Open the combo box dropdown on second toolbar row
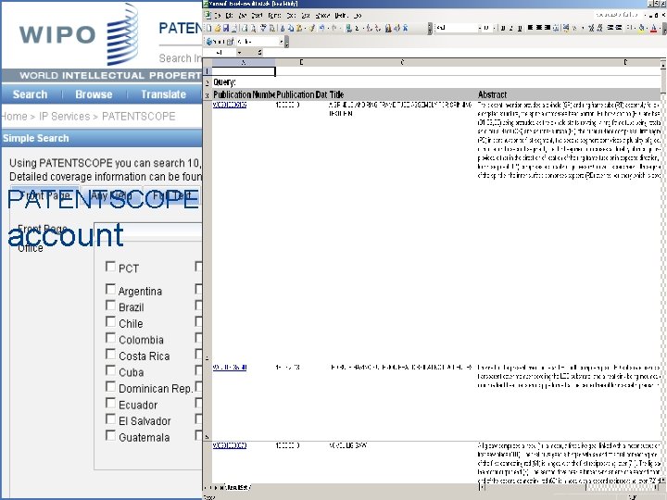This screenshot has height=500, width=667. 282,42
